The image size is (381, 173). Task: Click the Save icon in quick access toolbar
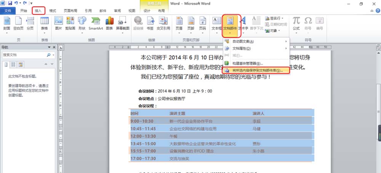click(x=10, y=3)
